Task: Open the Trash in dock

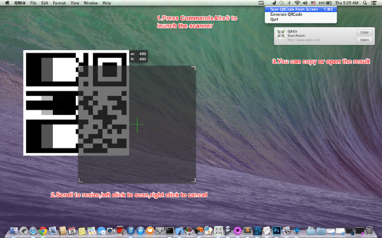Action: [369, 230]
